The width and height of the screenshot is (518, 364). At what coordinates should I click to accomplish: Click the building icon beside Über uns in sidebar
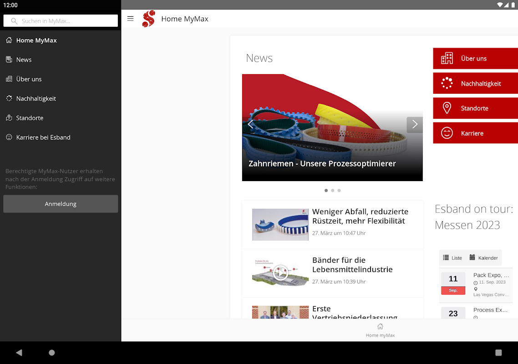9,79
